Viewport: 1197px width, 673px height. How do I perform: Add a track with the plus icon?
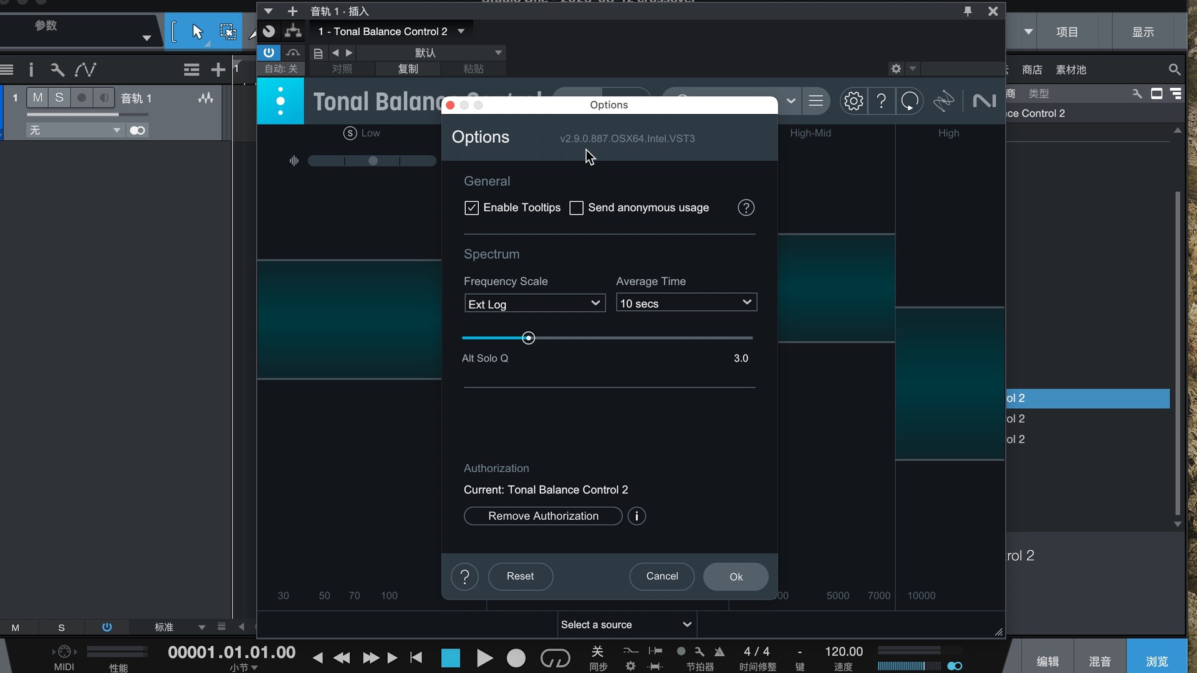pyautogui.click(x=218, y=70)
